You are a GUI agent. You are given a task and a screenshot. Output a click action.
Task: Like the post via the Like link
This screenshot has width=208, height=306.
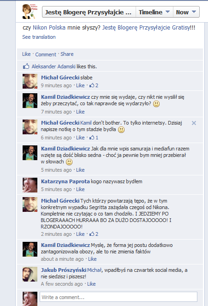(x=26, y=54)
